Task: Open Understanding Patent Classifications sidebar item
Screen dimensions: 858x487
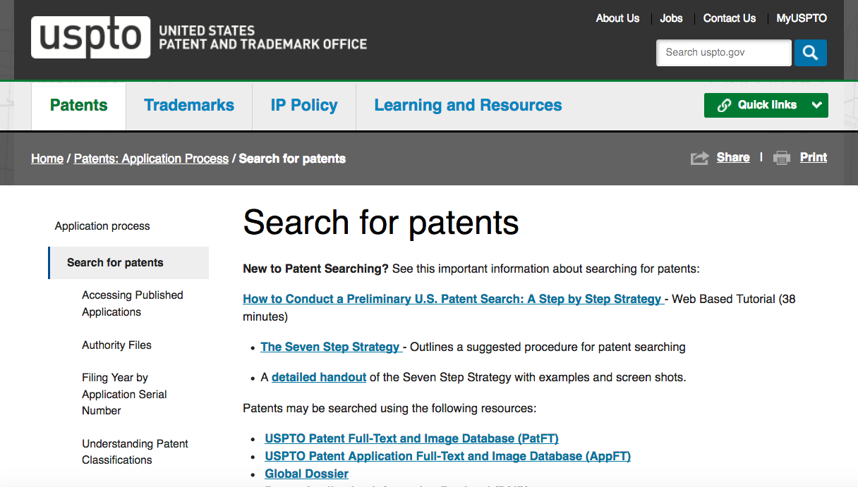Action: coord(135,452)
